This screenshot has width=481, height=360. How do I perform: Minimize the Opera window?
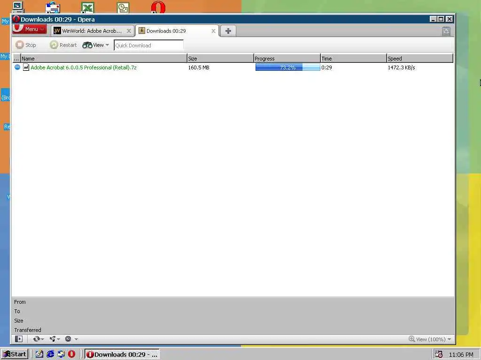coord(433,19)
